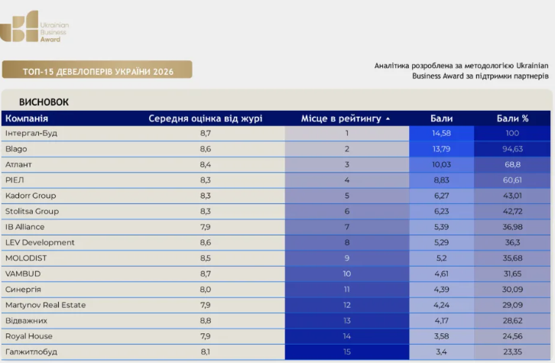Click the Галжитлобуд company name

pyautogui.click(x=31, y=352)
